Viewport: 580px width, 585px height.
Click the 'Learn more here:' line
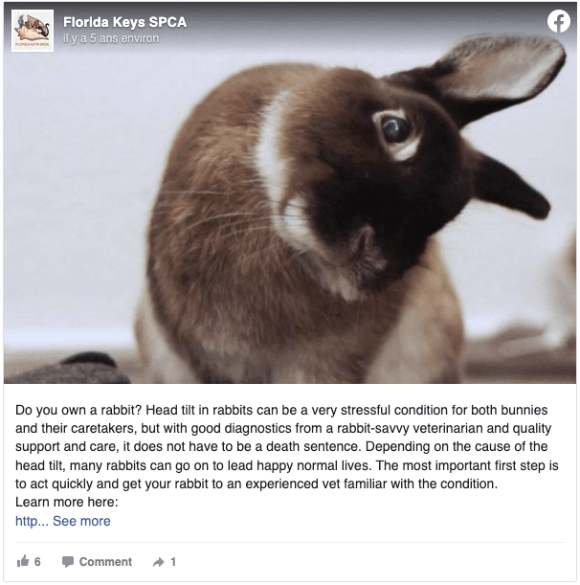tap(66, 502)
